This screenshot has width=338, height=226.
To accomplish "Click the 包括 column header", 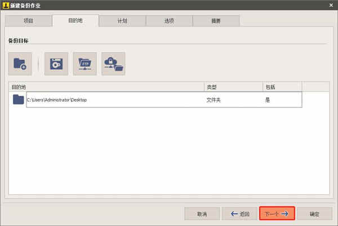I will click(x=282, y=87).
